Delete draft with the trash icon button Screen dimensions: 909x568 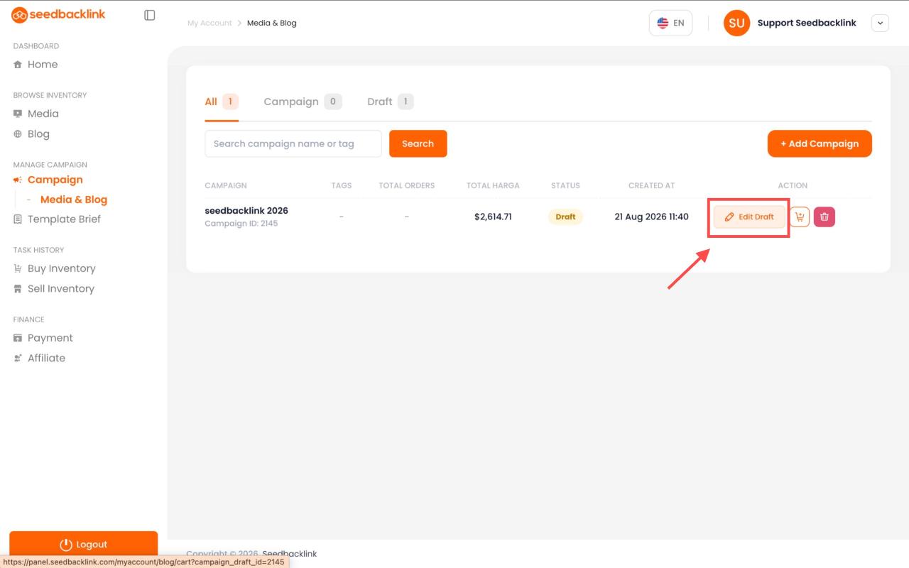click(x=824, y=217)
